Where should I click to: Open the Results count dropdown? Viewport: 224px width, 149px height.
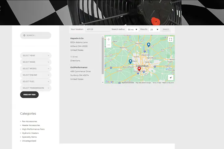click(154, 29)
